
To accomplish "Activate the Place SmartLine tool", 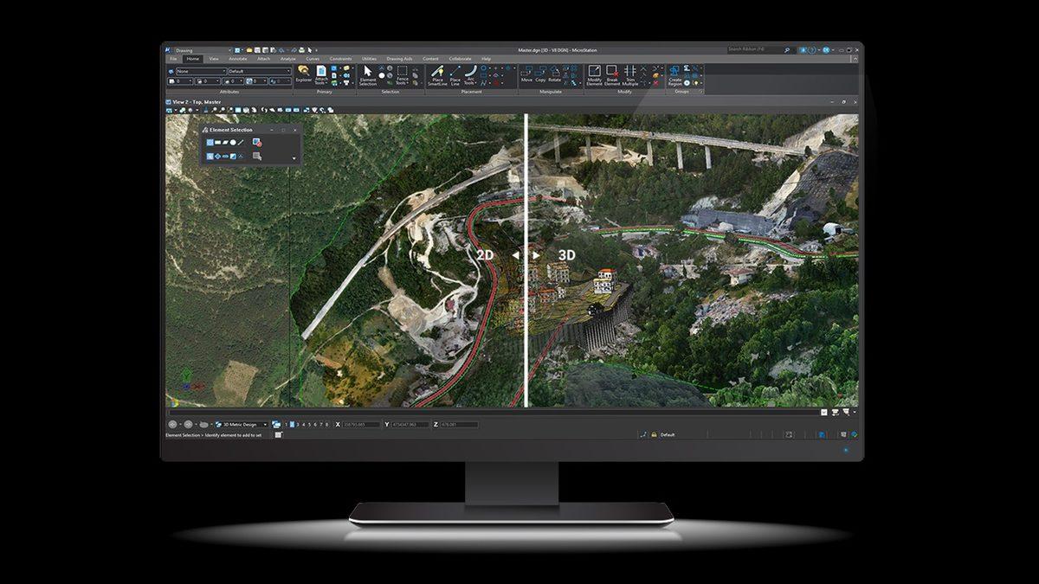I will click(437, 74).
